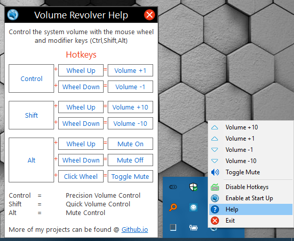Click the Click Wheel box

(x=81, y=176)
